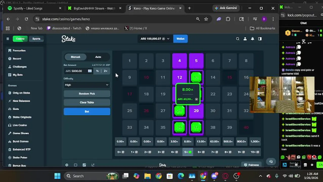Open Discord from the taskbar

214,176
